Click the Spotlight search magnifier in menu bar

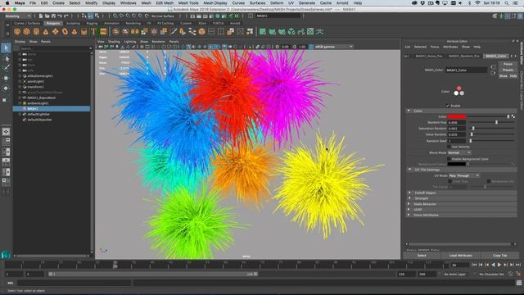[507, 3]
